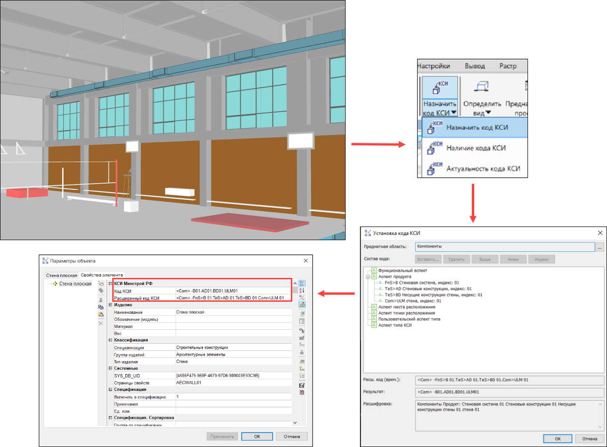
Task: Collapse the Спецификация property group
Action: (110, 389)
